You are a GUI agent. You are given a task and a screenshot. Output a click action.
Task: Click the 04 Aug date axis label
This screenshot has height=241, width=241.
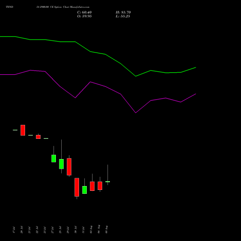pyautogui.click(x=99, y=229)
